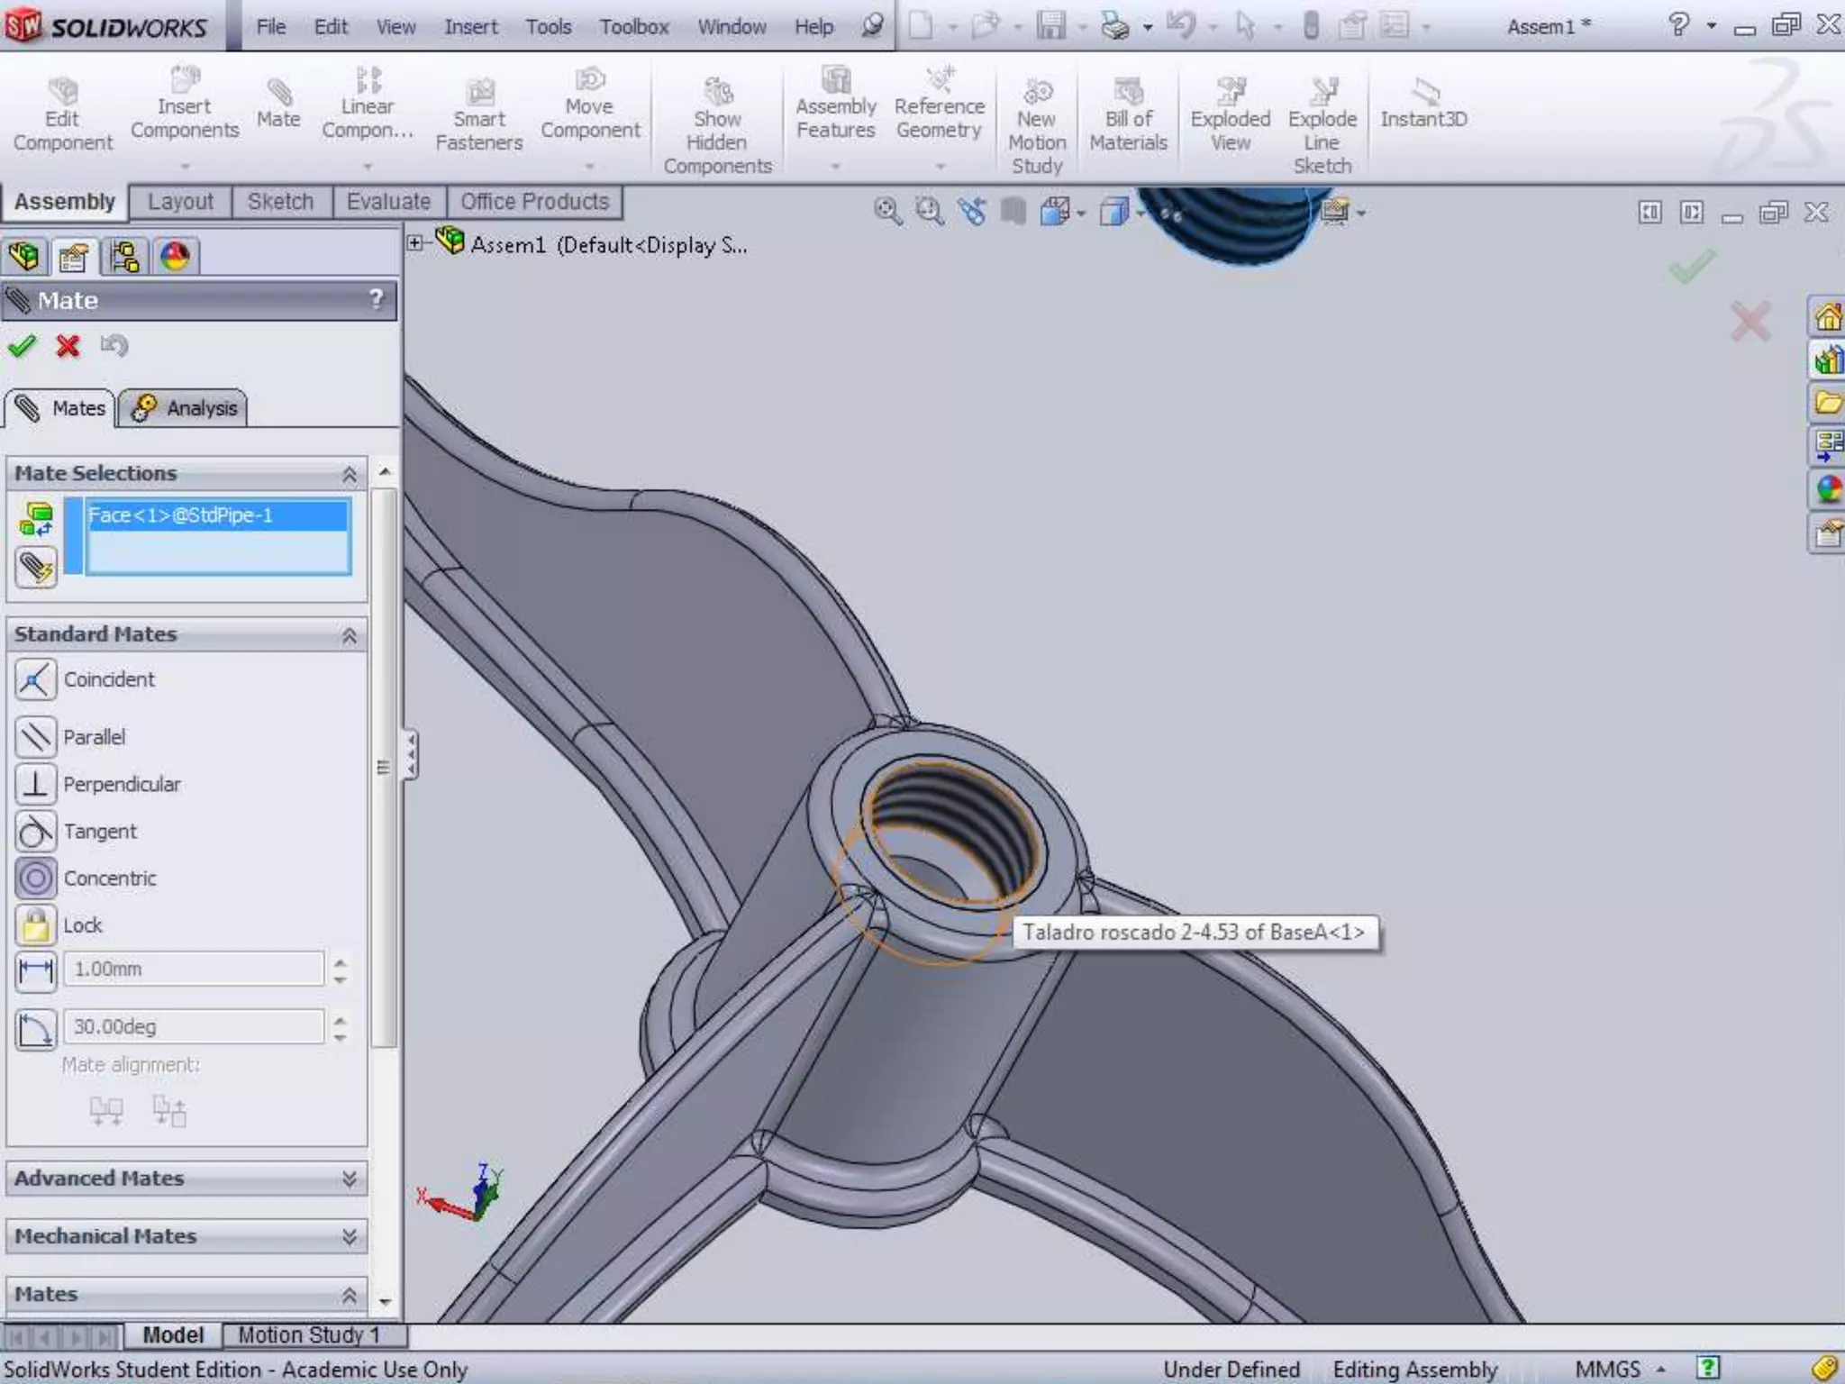Viewport: 1845px width, 1384px height.
Task: Expand the Advanced Mates section
Action: pyautogui.click(x=350, y=1179)
